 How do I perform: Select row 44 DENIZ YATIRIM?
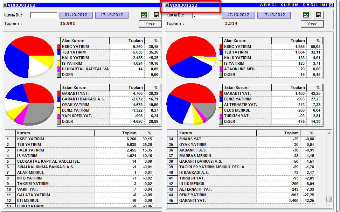(242, 195)
